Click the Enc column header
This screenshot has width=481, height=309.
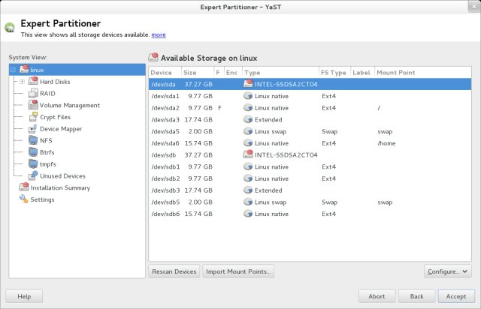[233, 73]
